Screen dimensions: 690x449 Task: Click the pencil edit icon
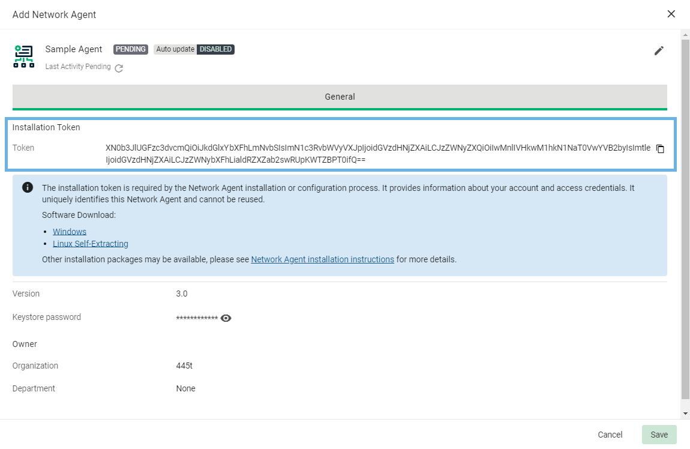[x=659, y=50]
